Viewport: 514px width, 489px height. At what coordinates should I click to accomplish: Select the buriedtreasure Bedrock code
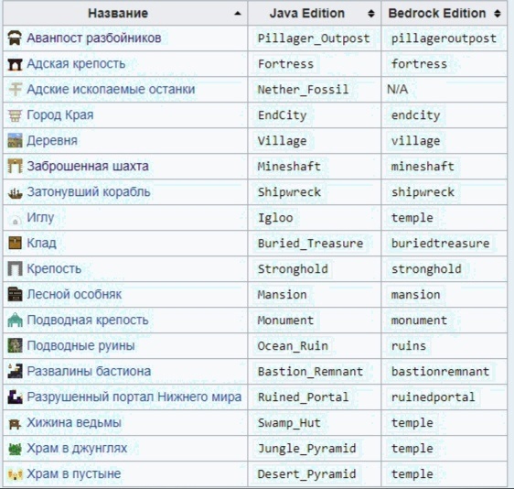(x=440, y=244)
